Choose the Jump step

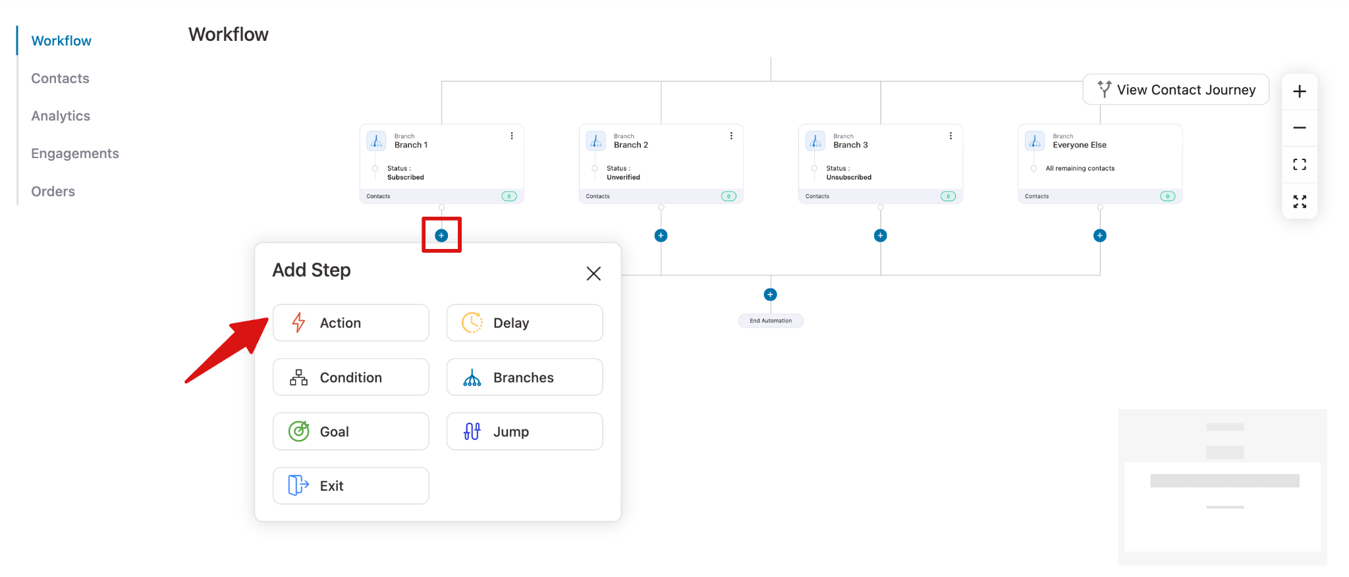pos(524,431)
